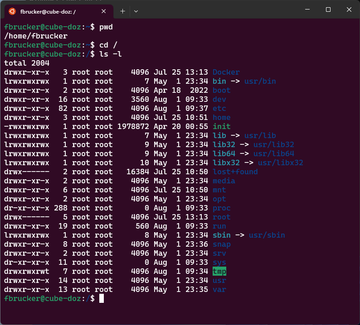
Task: Click the snap directory name
Action: click(x=222, y=244)
